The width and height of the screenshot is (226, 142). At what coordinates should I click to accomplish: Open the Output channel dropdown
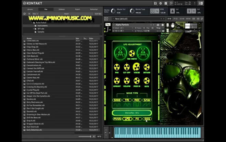pos(123,28)
